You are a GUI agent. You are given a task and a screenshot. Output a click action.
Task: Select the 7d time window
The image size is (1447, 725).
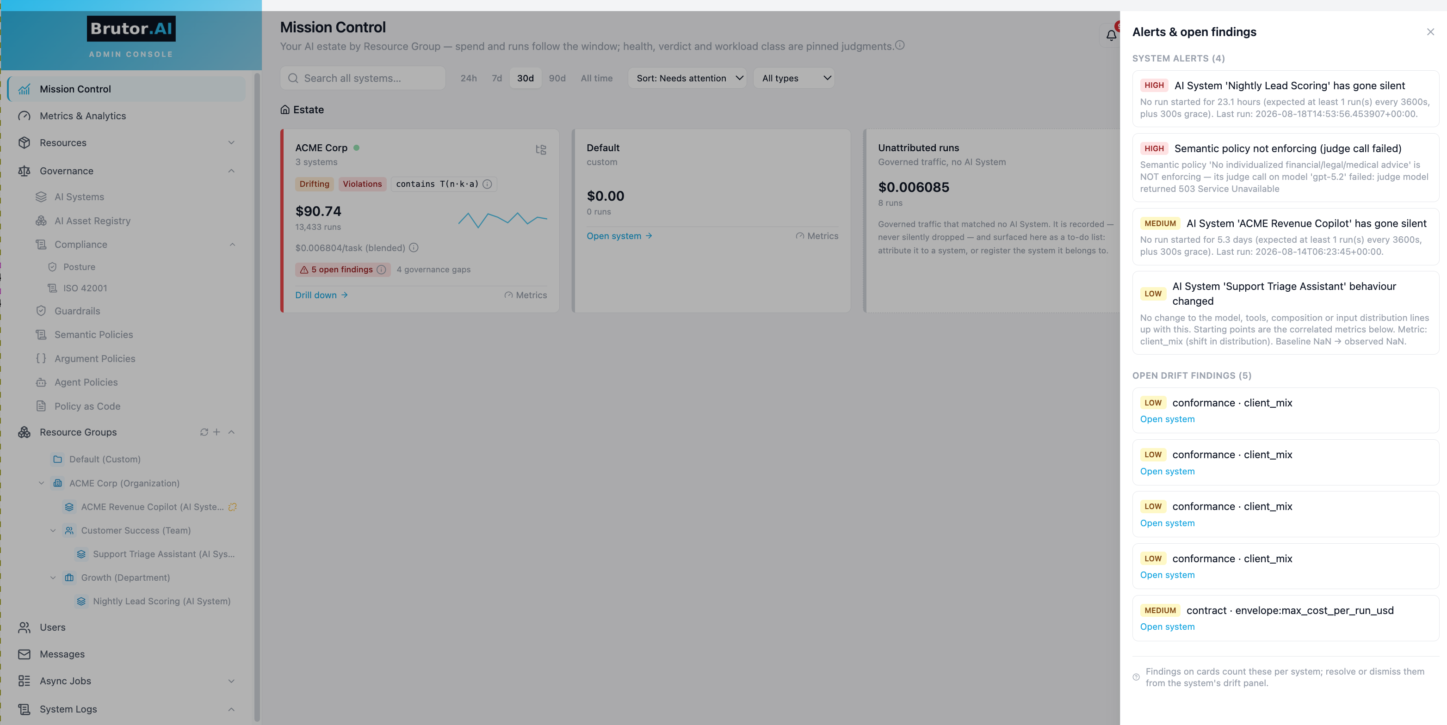496,78
